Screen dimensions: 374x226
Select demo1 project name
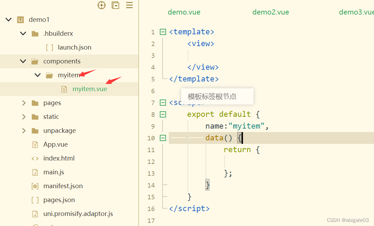tap(39, 19)
